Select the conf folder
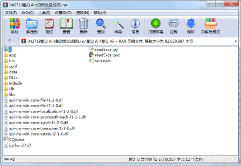The width and height of the screenshot is (241, 166). click(x=10, y=66)
